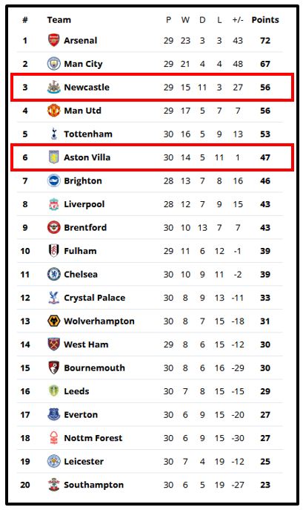This screenshot has height=510, width=303.
Task: Click the Aston Villa crest
Action: pos(54,157)
